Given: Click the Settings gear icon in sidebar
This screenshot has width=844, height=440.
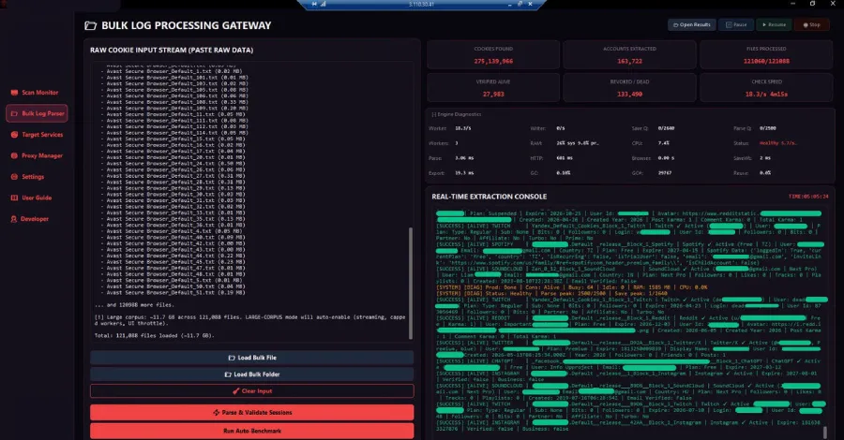Looking at the screenshot, I should pos(14,177).
